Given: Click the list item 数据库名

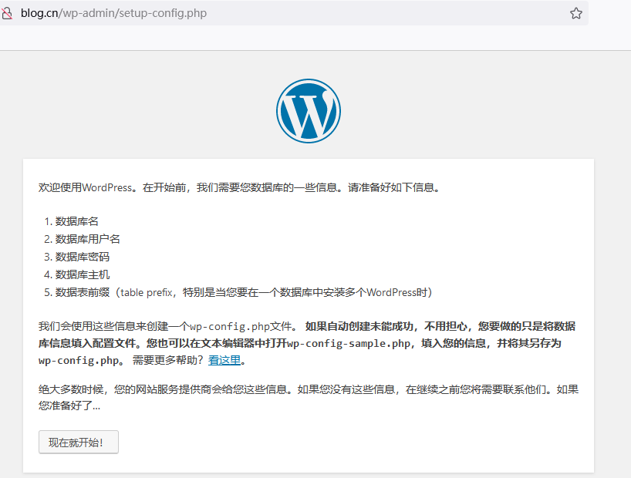Looking at the screenshot, I should tap(76, 221).
